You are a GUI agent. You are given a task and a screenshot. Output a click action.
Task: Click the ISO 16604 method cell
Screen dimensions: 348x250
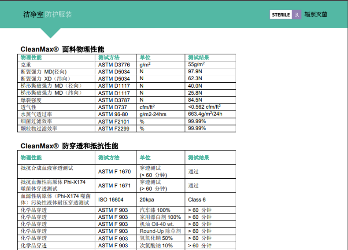point(111,199)
